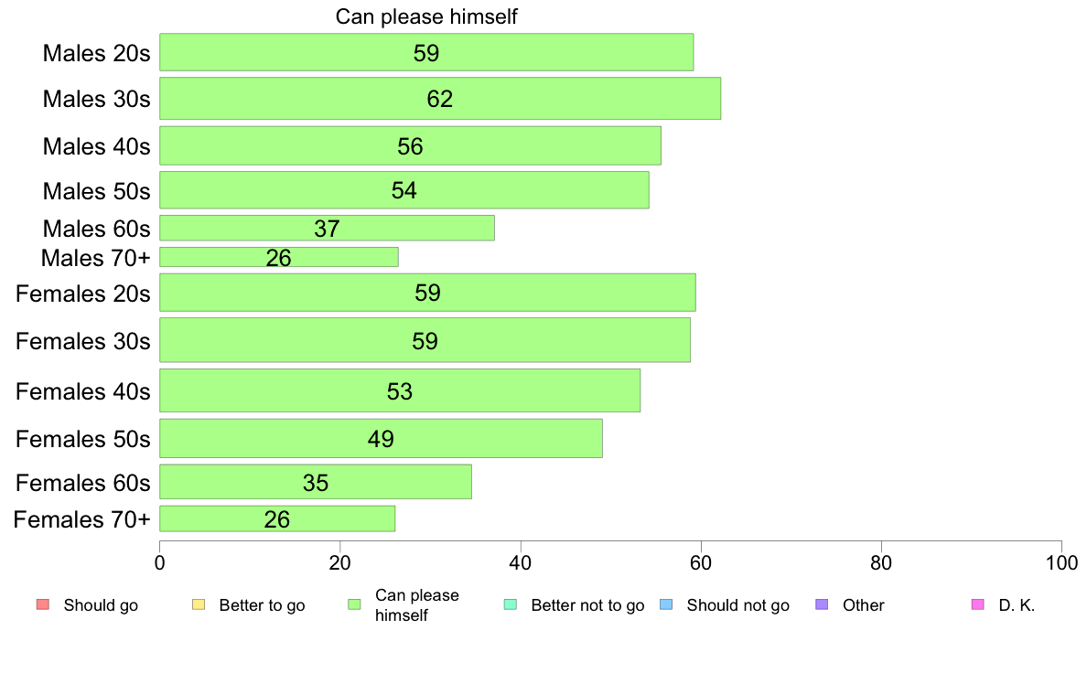The width and height of the screenshot is (1087, 673).
Task: Click the Females 40s bar showing 53
Action: coord(400,390)
